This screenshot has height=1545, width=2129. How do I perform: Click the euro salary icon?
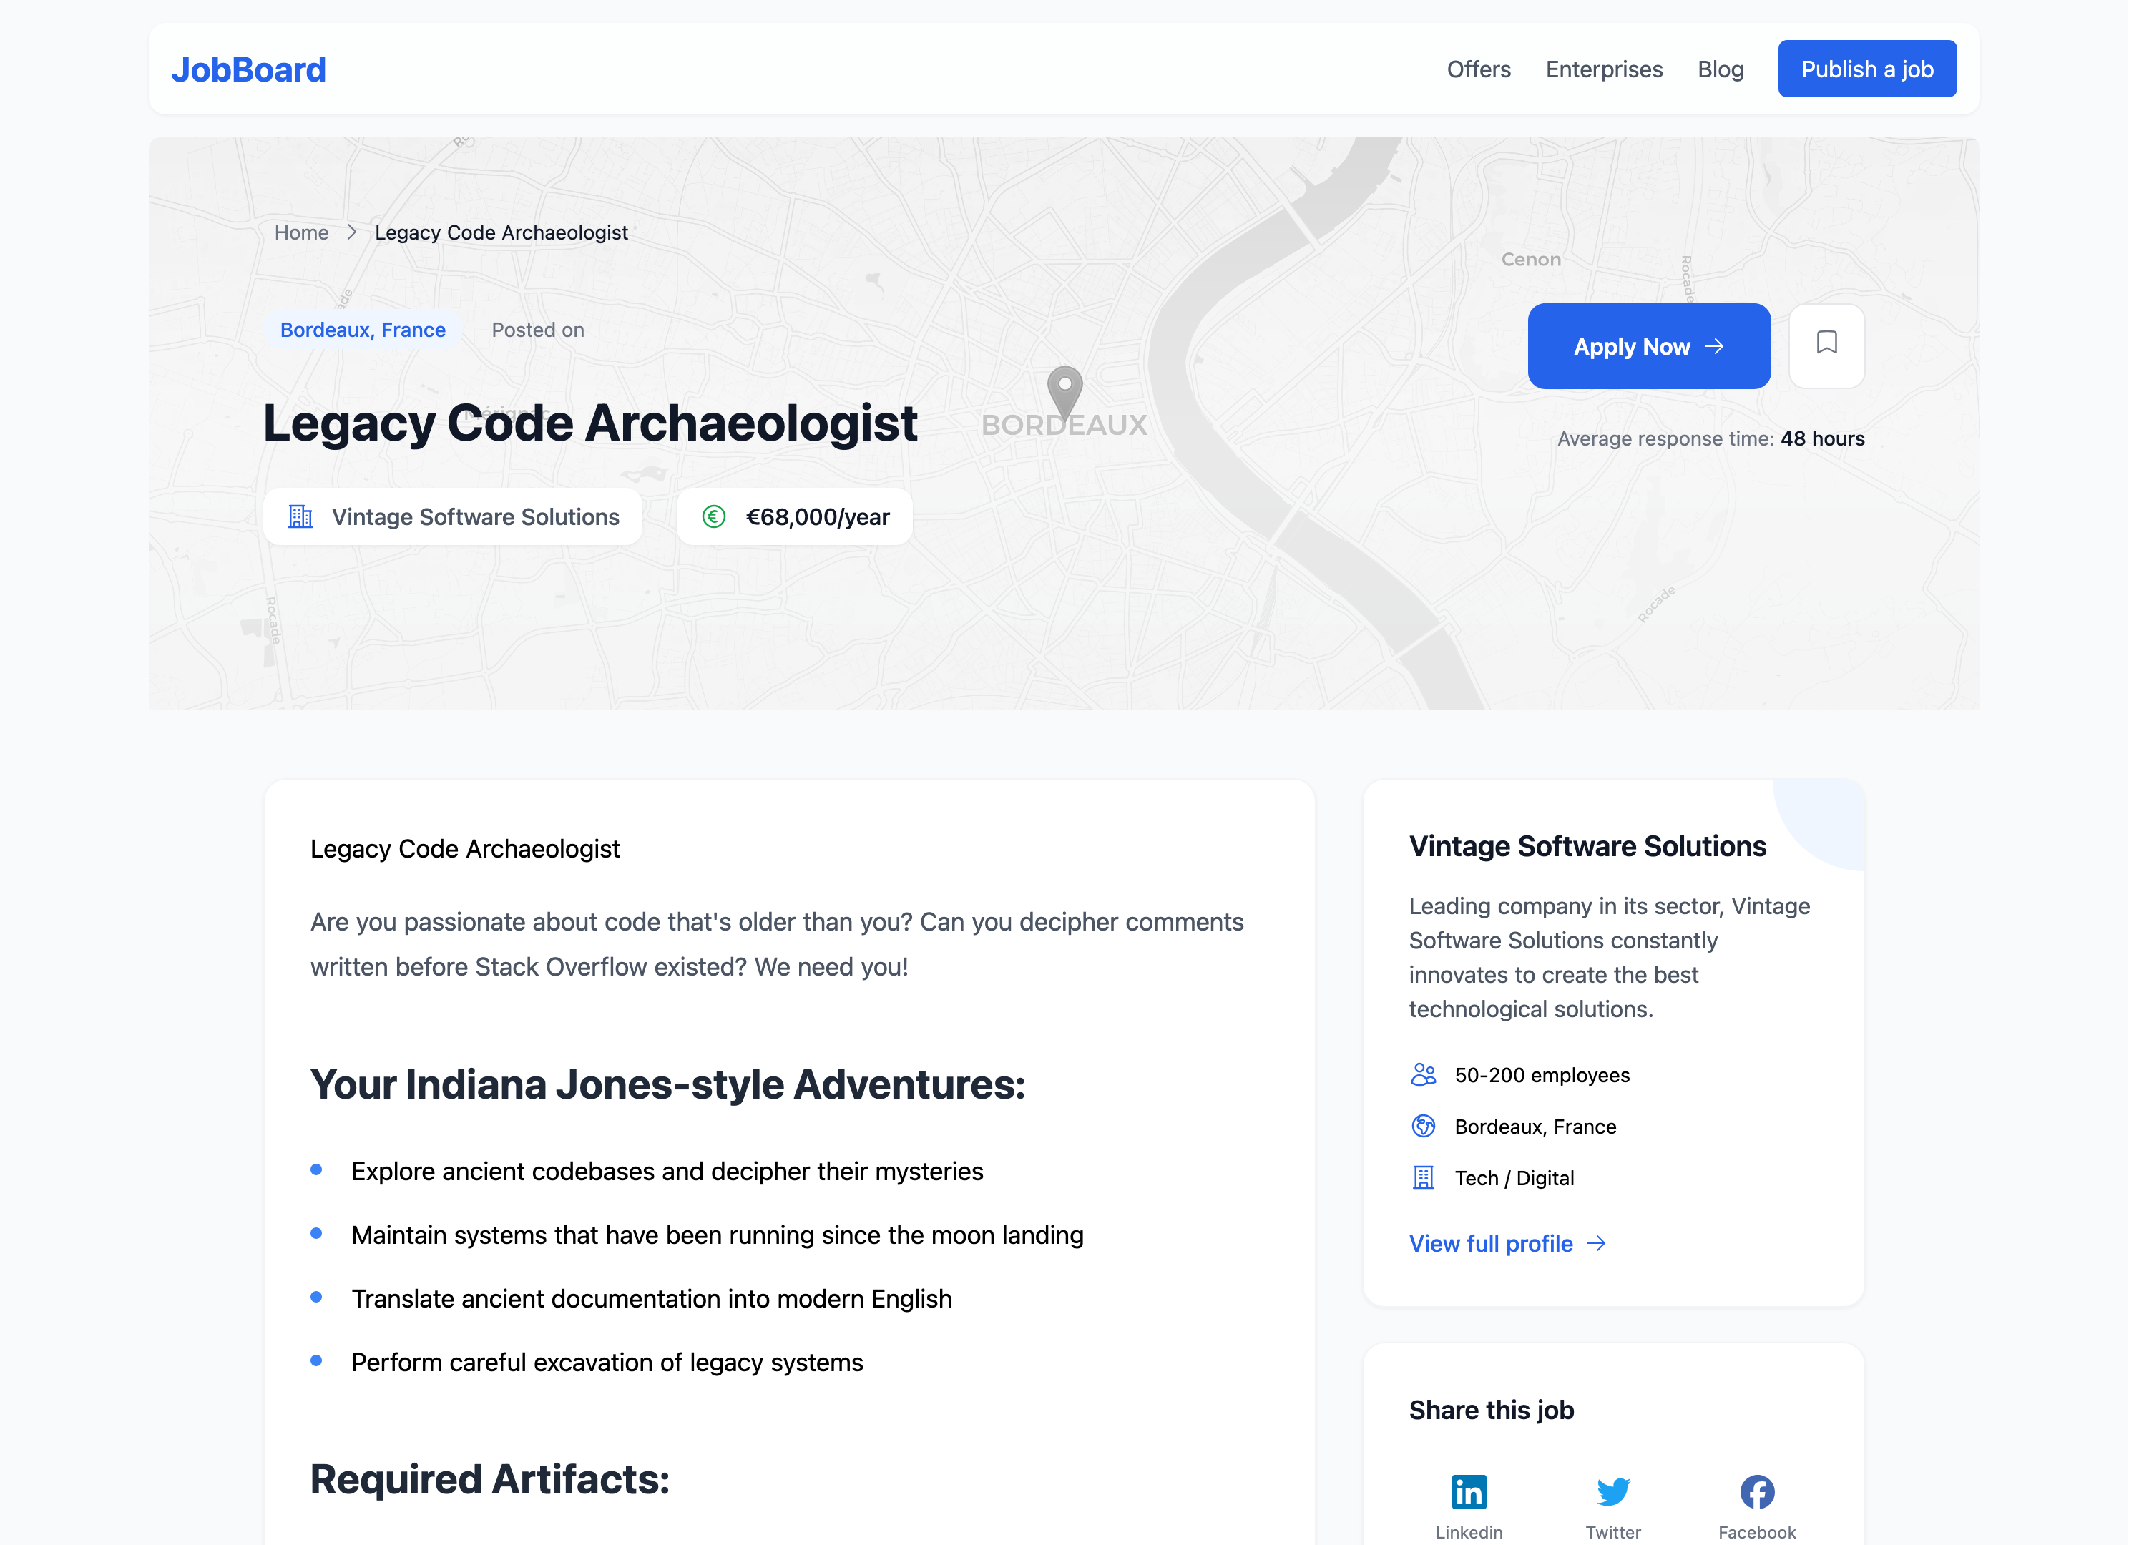pos(713,516)
